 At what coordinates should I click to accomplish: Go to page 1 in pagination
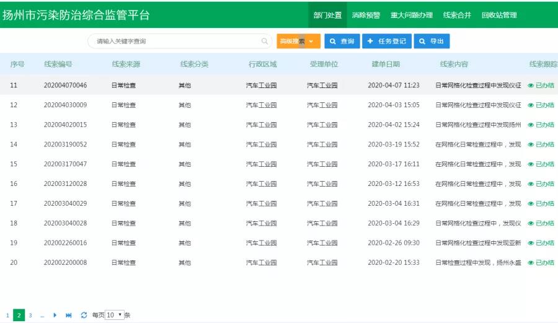(7, 316)
